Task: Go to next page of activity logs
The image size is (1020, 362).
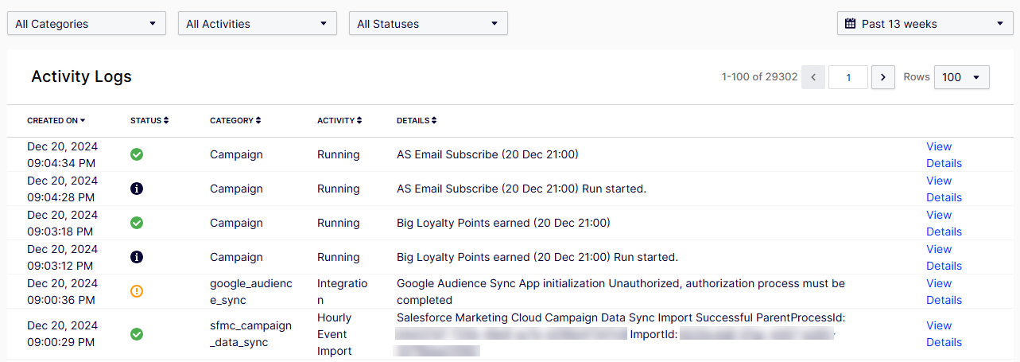Action: (x=883, y=77)
